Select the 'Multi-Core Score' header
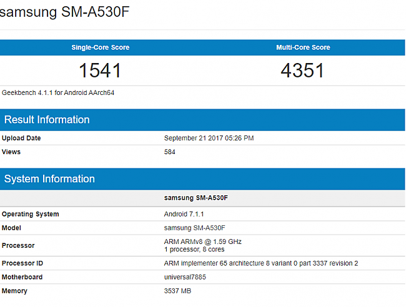406x307 pixels. pyautogui.click(x=303, y=47)
